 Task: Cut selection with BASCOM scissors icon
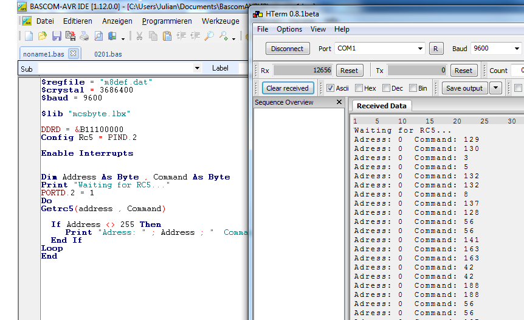140,36
